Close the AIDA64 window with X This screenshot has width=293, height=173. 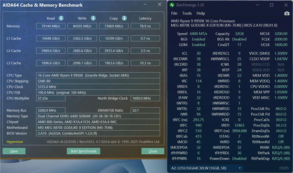(x=160, y=4)
